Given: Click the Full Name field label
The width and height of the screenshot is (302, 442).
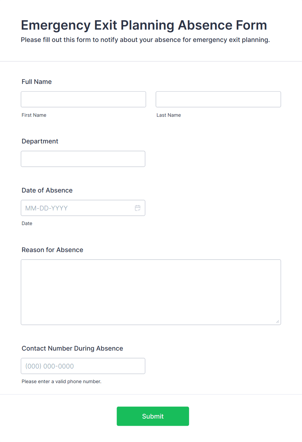Looking at the screenshot, I should (x=36, y=82).
